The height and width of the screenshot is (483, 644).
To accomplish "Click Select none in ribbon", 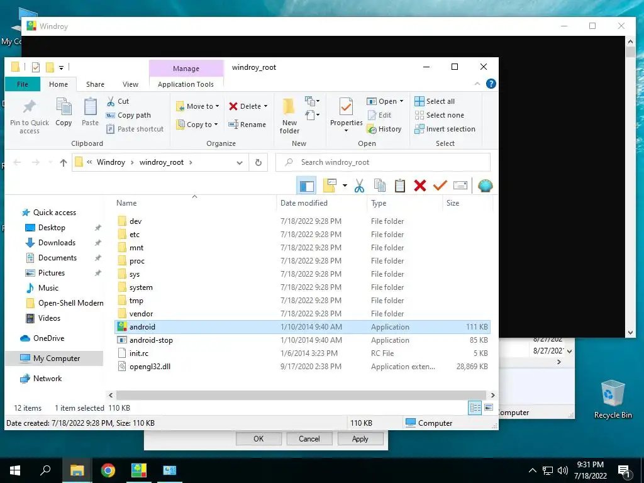I will (x=439, y=115).
